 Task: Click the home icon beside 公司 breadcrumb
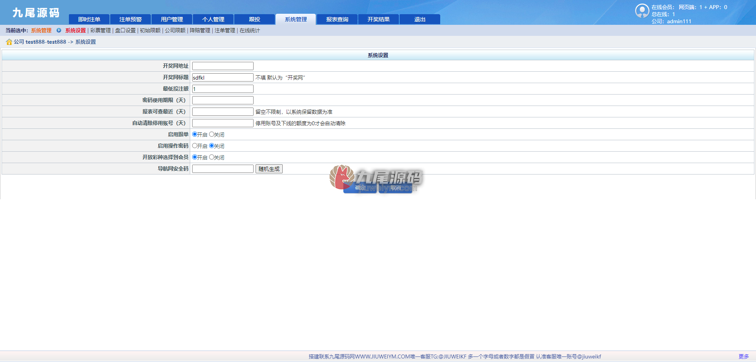[x=9, y=42]
